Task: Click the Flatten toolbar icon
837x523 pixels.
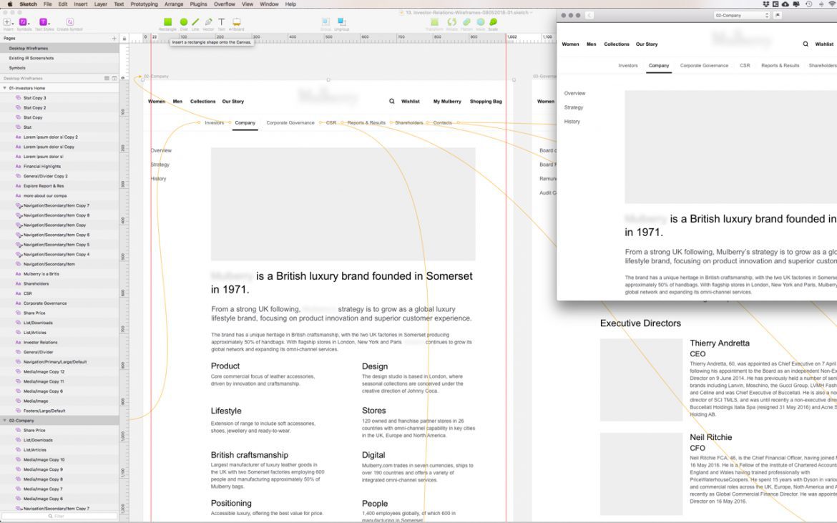Action: [x=466, y=22]
